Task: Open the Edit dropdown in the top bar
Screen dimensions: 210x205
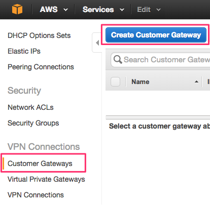Action: [x=149, y=10]
